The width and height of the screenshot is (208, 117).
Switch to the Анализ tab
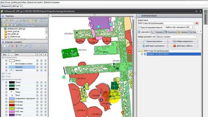pyautogui.click(x=183, y=32)
